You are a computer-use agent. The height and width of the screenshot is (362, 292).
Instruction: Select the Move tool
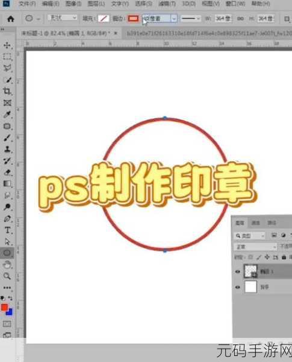click(7, 45)
